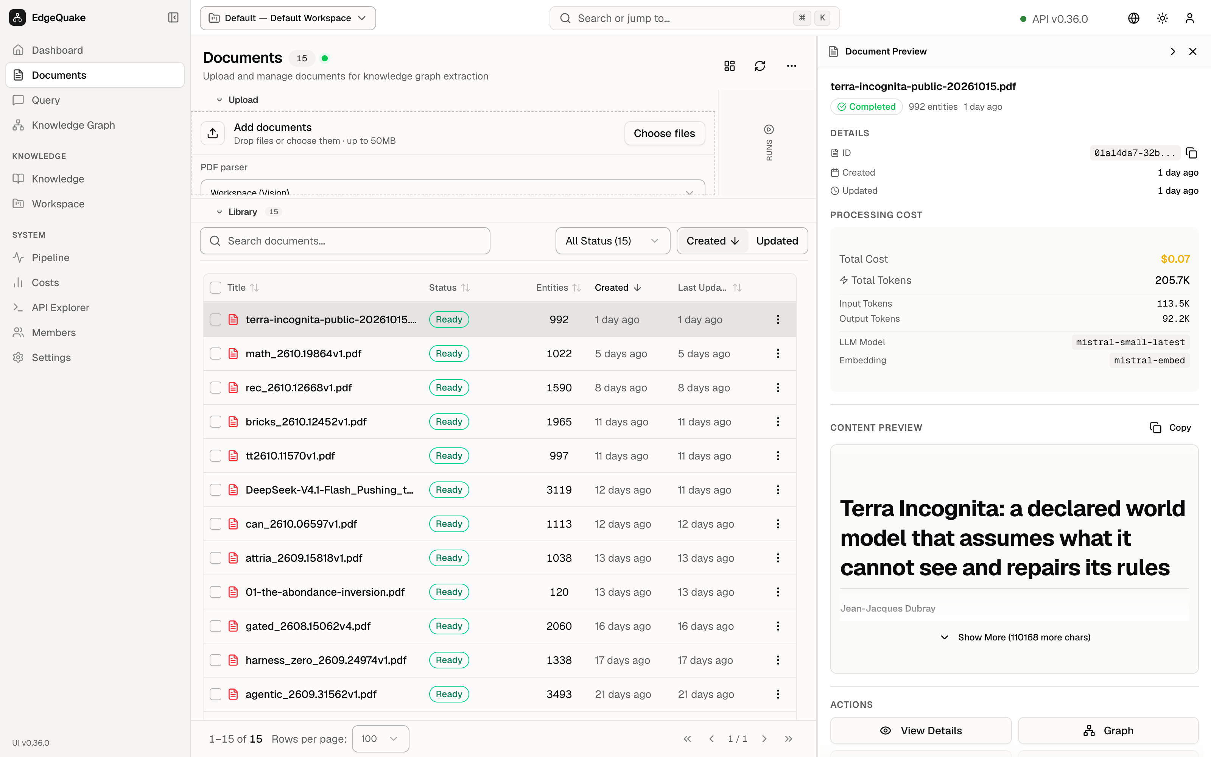Image resolution: width=1211 pixels, height=757 pixels.
Task: Refresh the documents list
Action: [x=760, y=66]
